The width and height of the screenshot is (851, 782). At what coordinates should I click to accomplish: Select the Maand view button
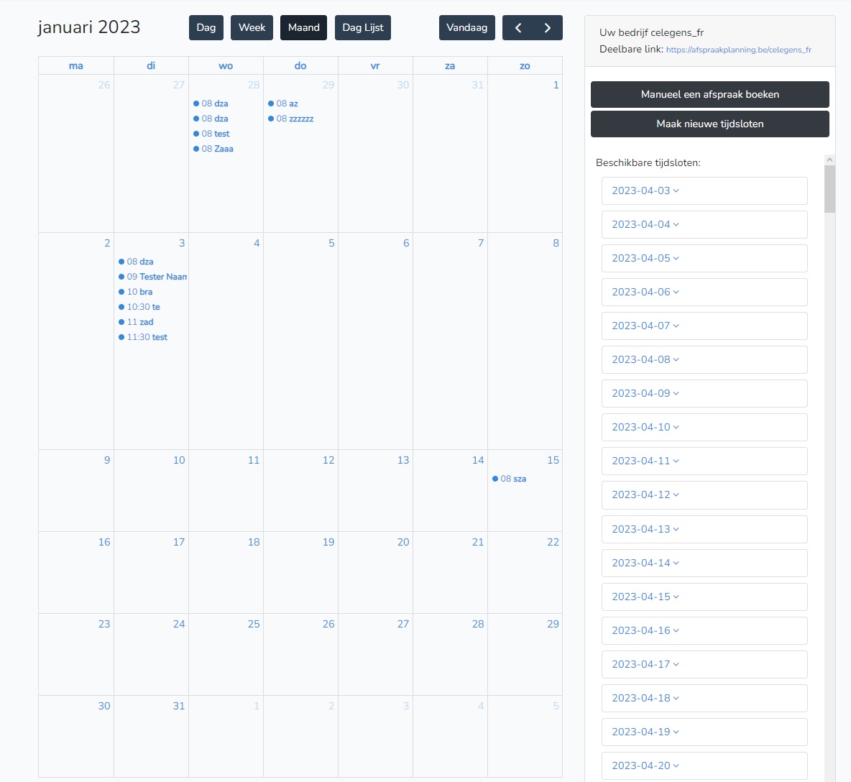click(x=303, y=28)
